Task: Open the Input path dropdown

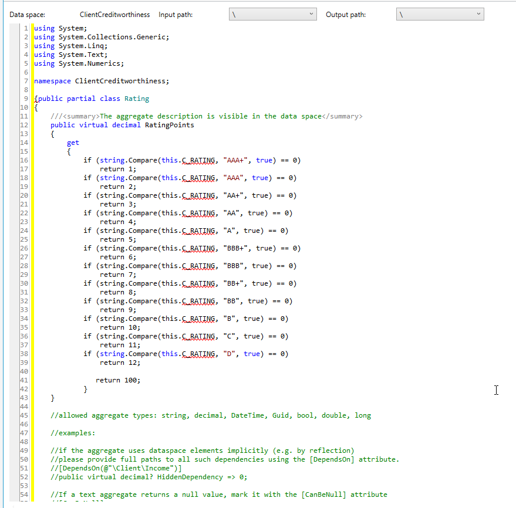Action: [273, 14]
